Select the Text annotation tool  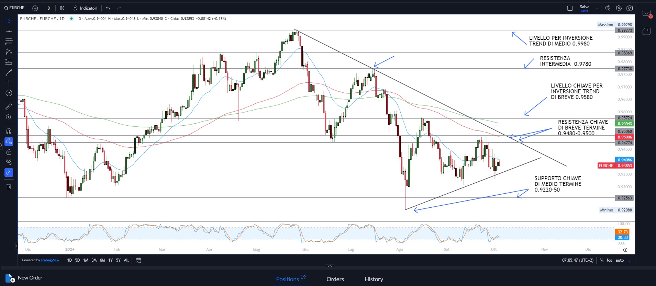pos(9,83)
